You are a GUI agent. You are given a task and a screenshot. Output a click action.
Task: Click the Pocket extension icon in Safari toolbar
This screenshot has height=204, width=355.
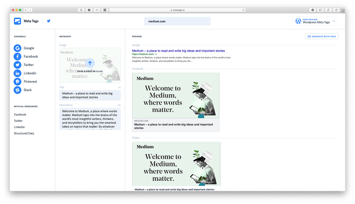[89, 10]
